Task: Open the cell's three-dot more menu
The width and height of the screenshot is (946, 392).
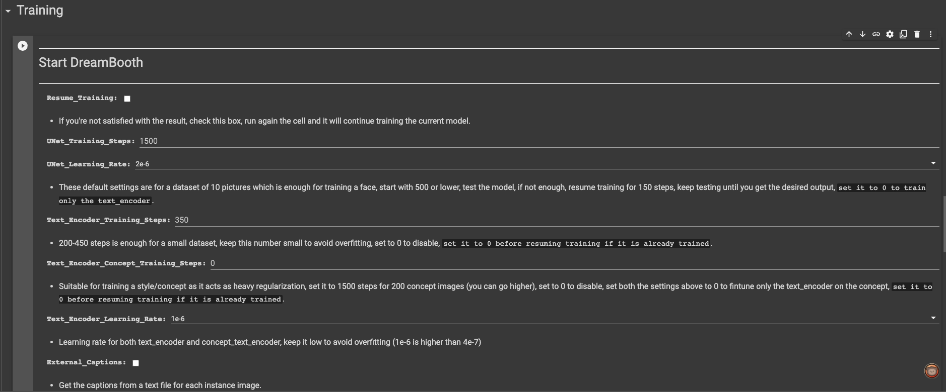Action: point(930,34)
